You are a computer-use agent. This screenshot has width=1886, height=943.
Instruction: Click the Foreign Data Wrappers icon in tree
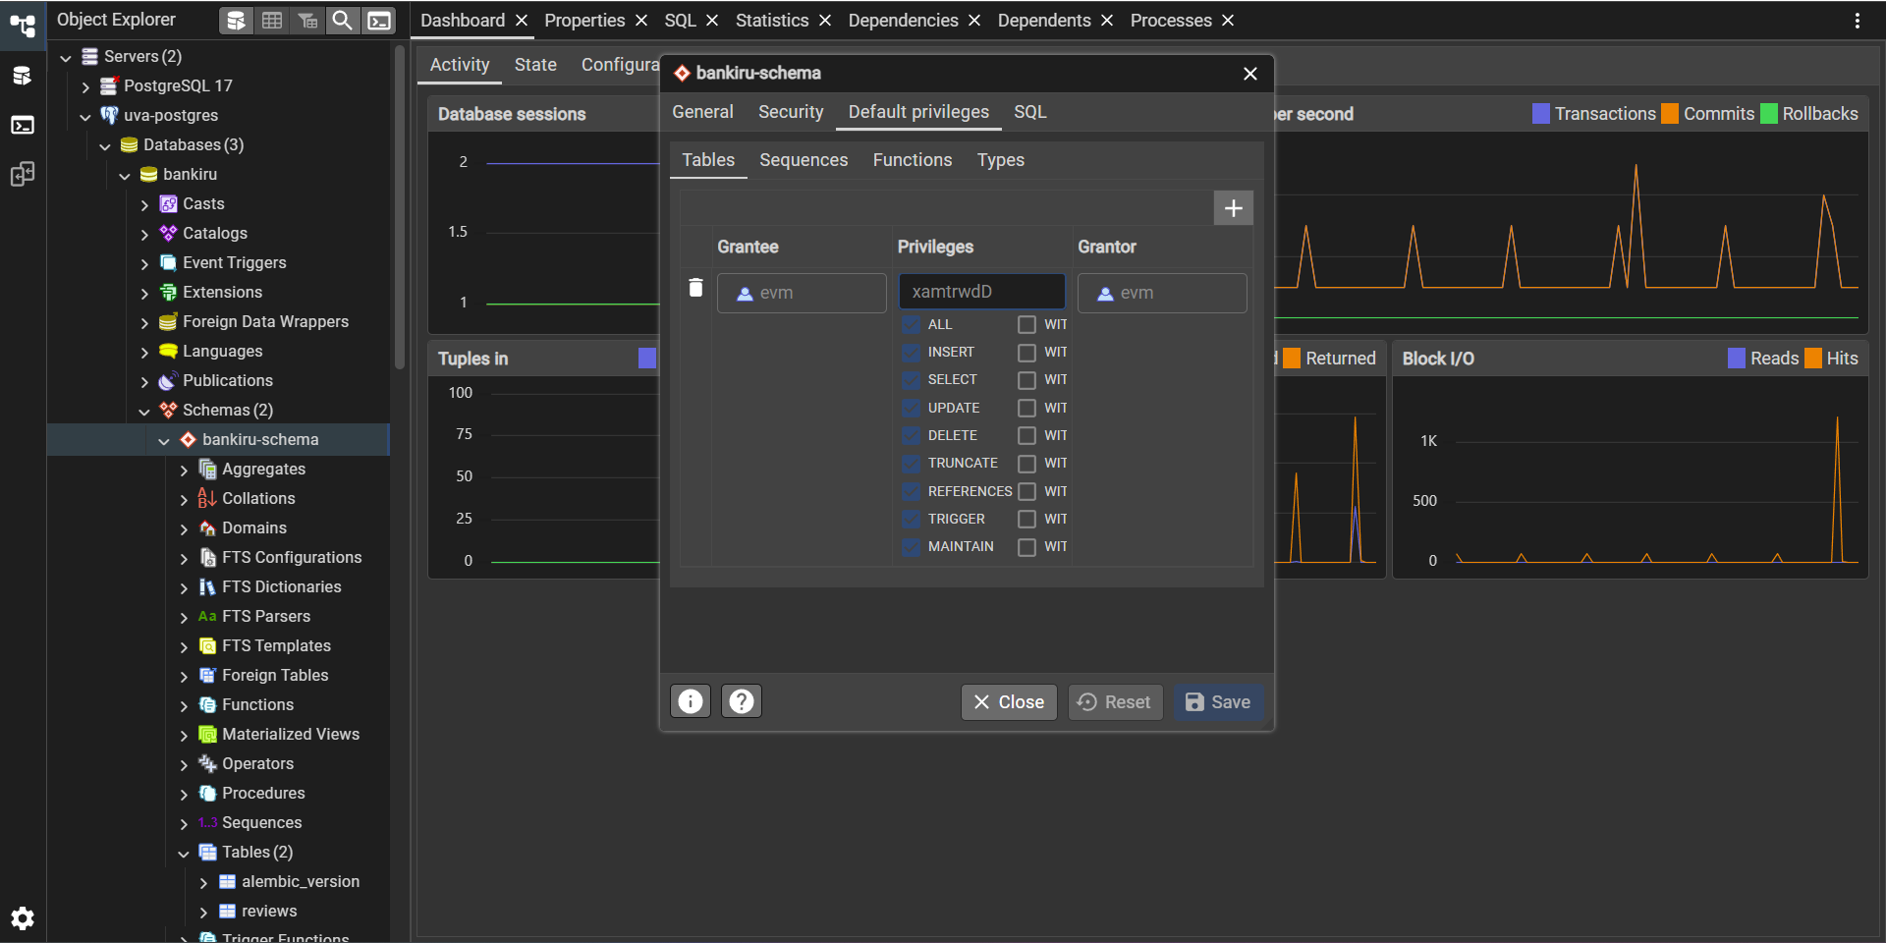(169, 322)
